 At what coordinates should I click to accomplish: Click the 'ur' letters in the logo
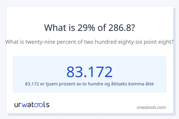(x=18, y=105)
